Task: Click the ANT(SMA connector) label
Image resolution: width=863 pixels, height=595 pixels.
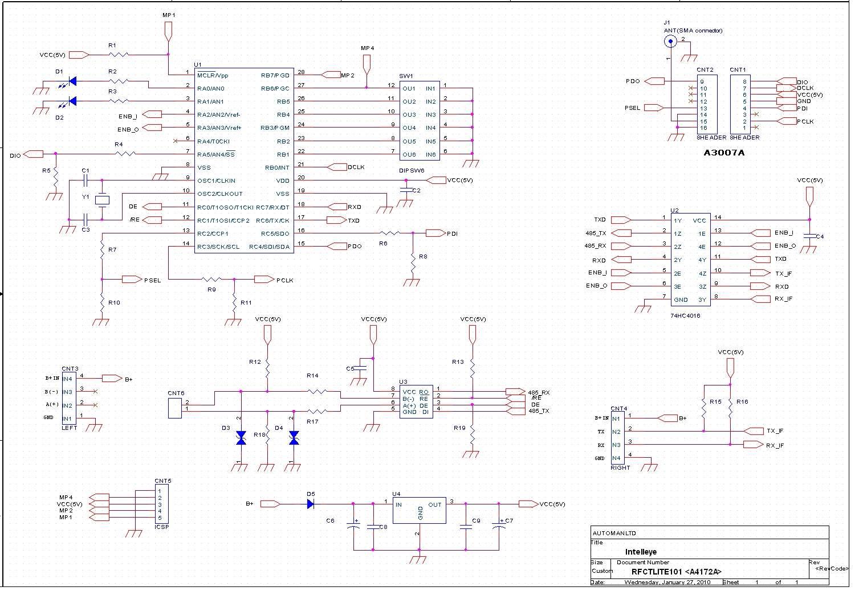Action: pos(693,31)
